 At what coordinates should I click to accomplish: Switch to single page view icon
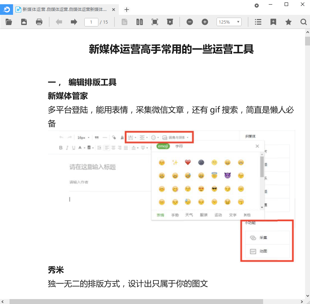[124, 22]
